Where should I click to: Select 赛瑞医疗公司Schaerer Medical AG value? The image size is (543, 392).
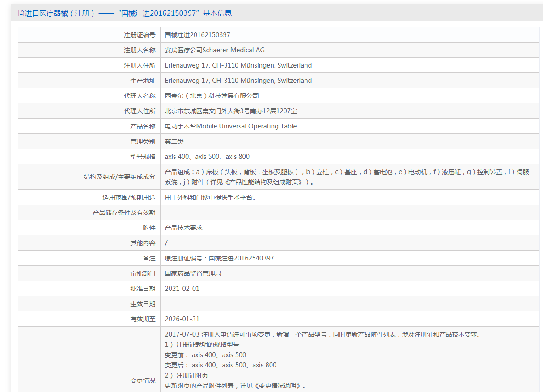pos(215,50)
